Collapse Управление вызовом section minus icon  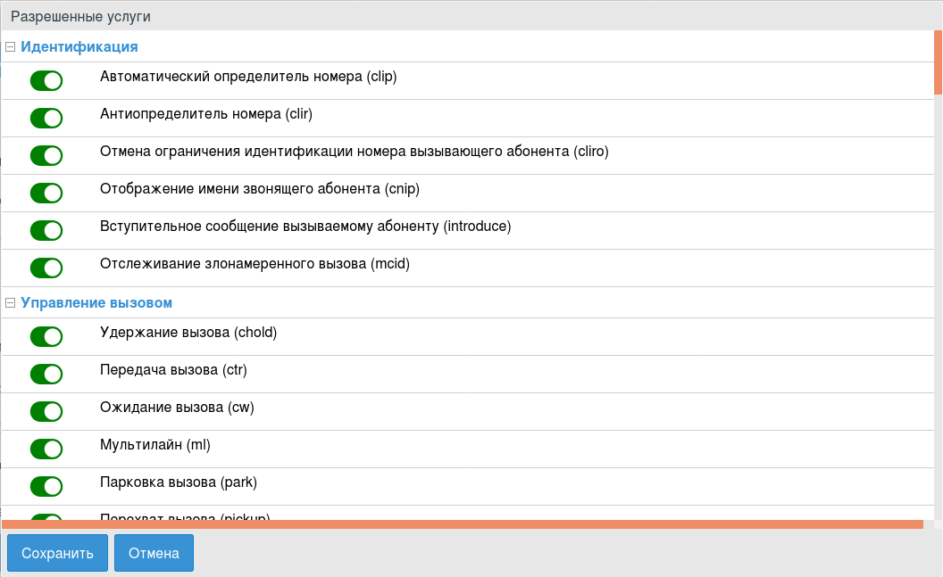click(11, 303)
